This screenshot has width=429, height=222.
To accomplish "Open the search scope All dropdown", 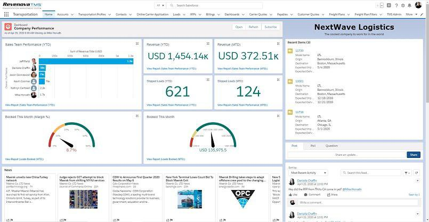I will click(x=160, y=5).
